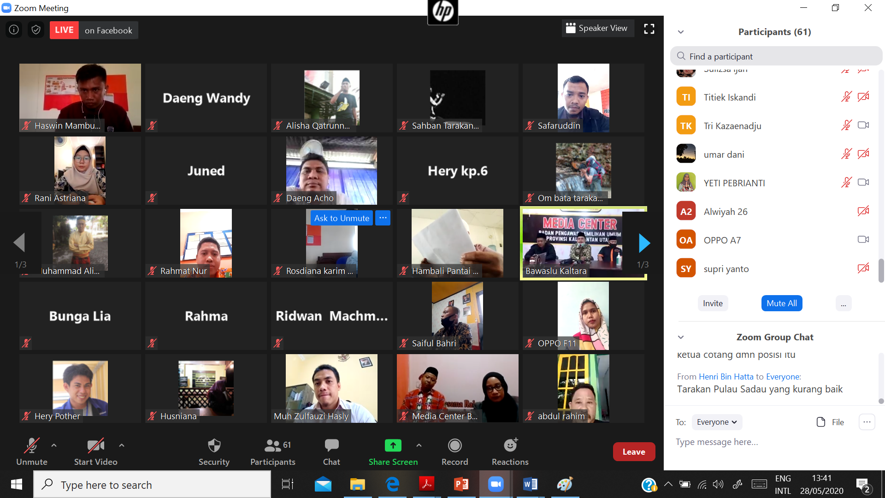Image resolution: width=885 pixels, height=498 pixels.
Task: Go to next gallery page arrow
Action: [644, 243]
